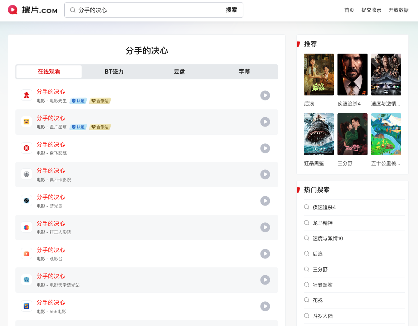Click the play icon for 555电影 result
The height and width of the screenshot is (326, 418).
(x=265, y=306)
